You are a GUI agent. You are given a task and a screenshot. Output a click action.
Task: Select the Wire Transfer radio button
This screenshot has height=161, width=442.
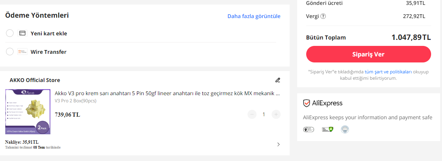tap(10, 52)
